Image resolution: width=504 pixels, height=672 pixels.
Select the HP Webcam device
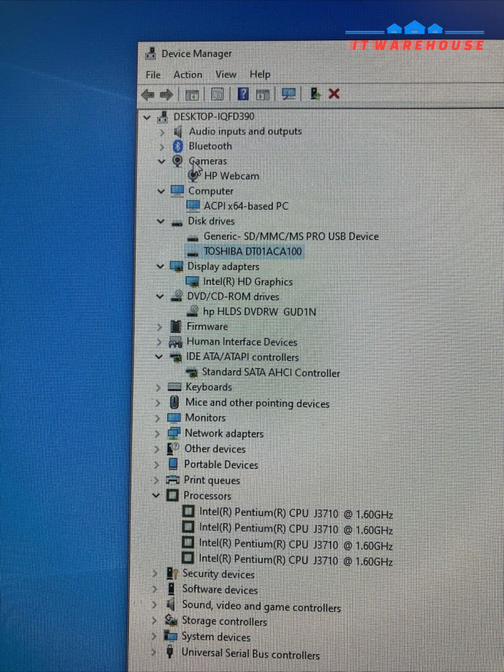tap(231, 176)
